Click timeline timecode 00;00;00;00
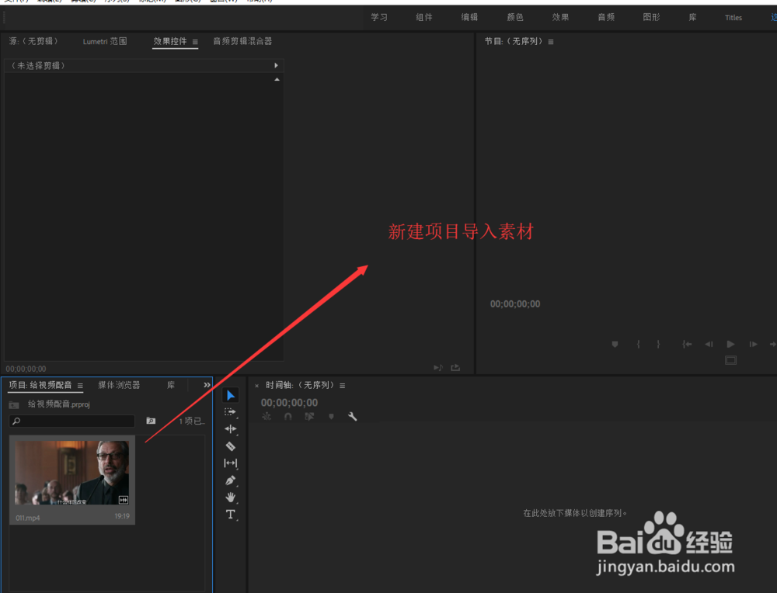The height and width of the screenshot is (593, 777). 289,403
